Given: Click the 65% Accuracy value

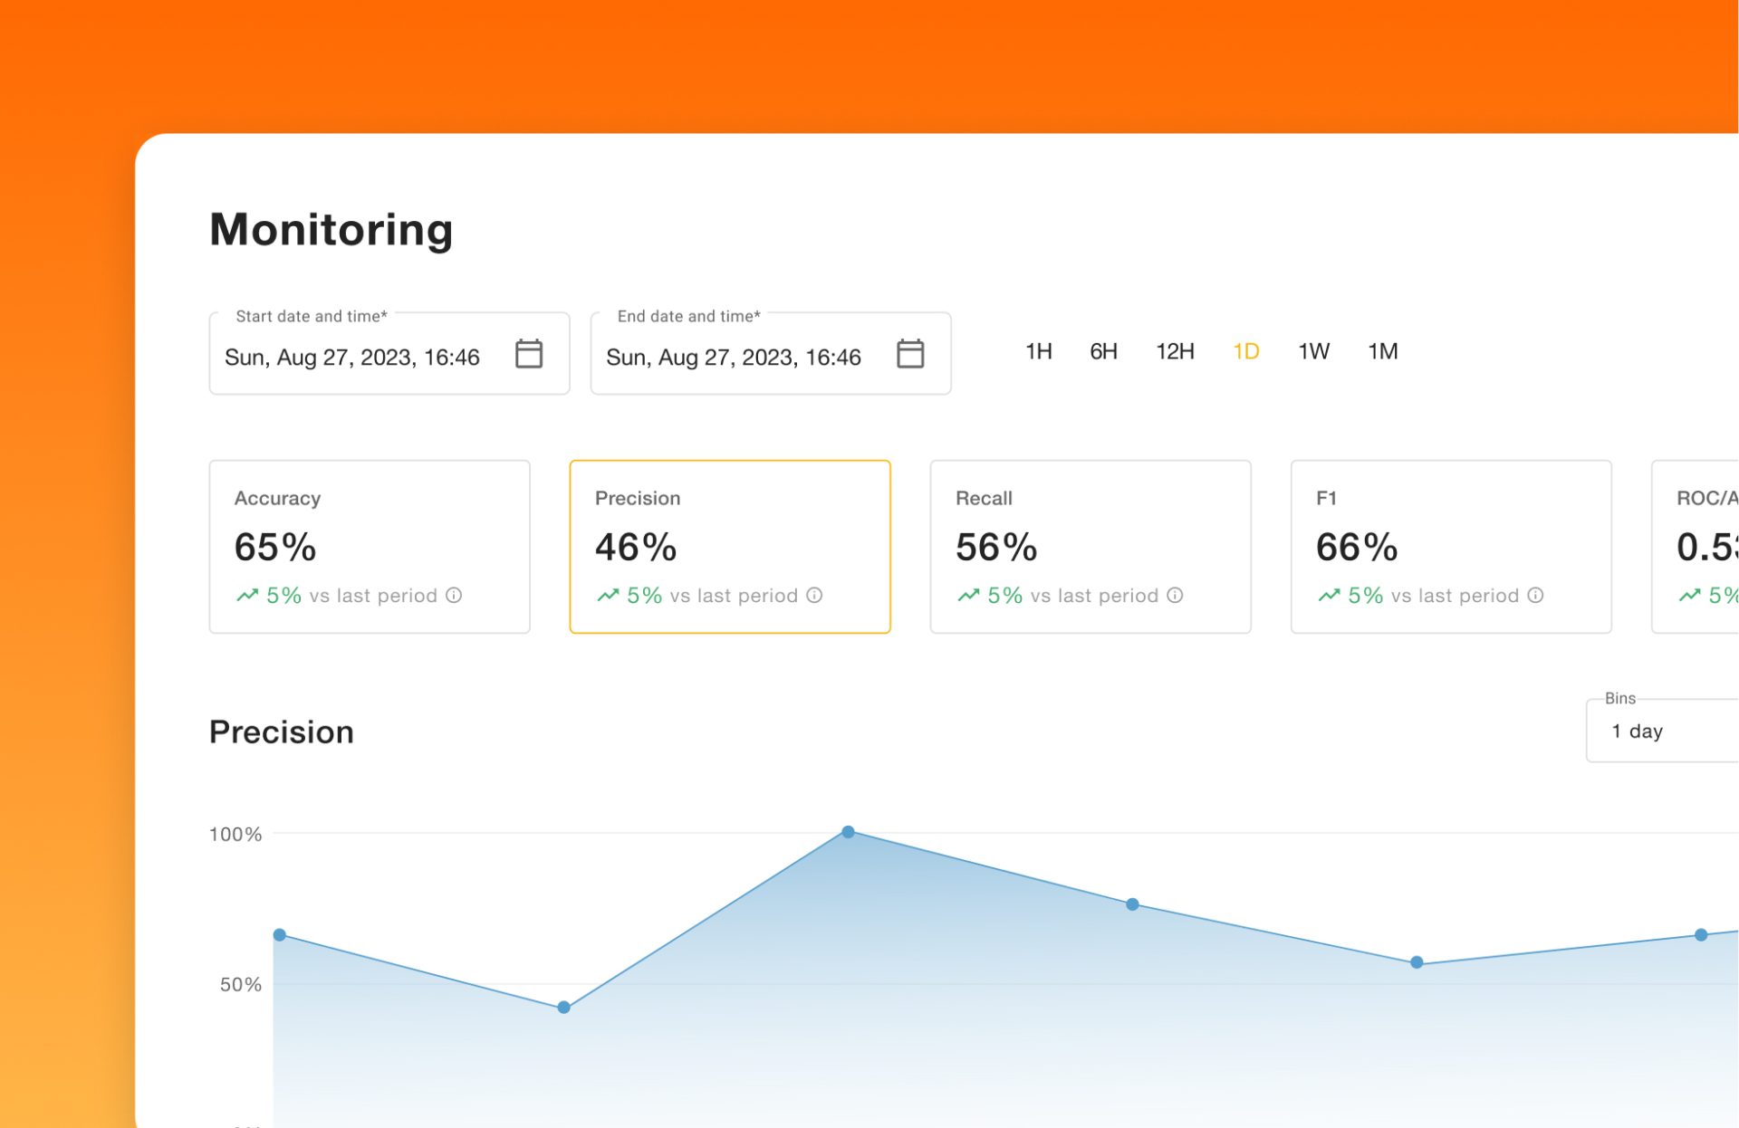Looking at the screenshot, I should [275, 547].
